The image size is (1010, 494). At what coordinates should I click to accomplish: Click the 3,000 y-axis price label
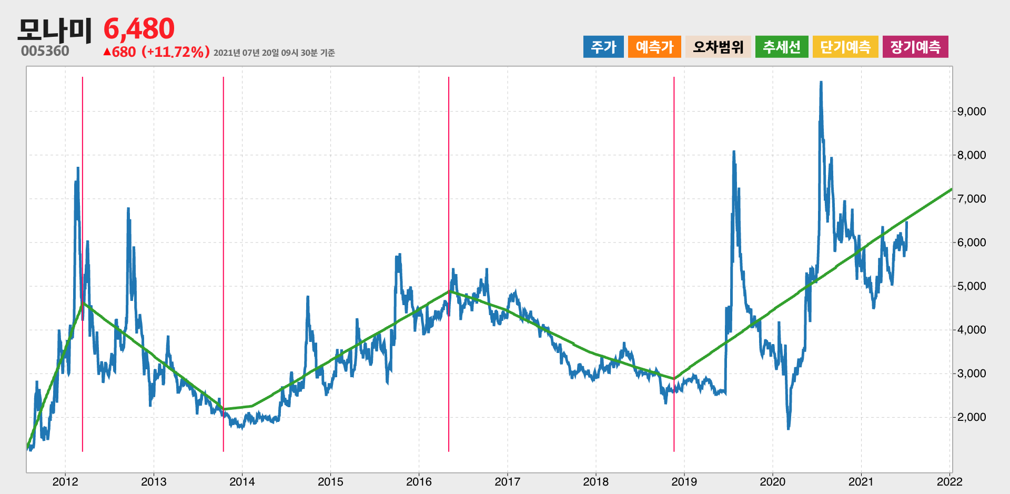pyautogui.click(x=972, y=374)
